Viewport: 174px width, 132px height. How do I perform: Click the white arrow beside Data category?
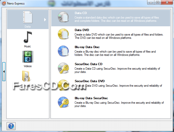click(45, 20)
